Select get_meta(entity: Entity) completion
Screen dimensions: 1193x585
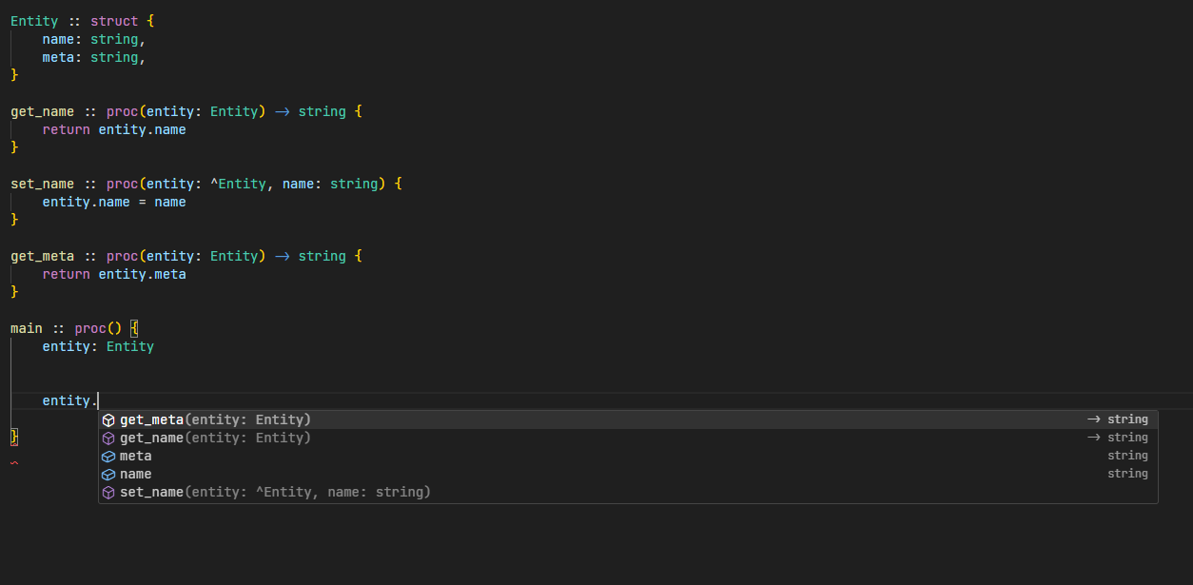coord(215,419)
